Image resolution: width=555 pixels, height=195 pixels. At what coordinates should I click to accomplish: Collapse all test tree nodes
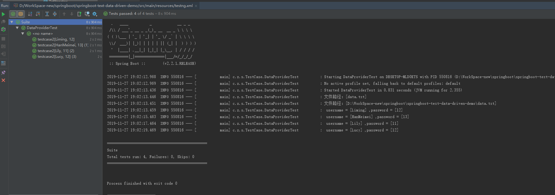coord(55,14)
